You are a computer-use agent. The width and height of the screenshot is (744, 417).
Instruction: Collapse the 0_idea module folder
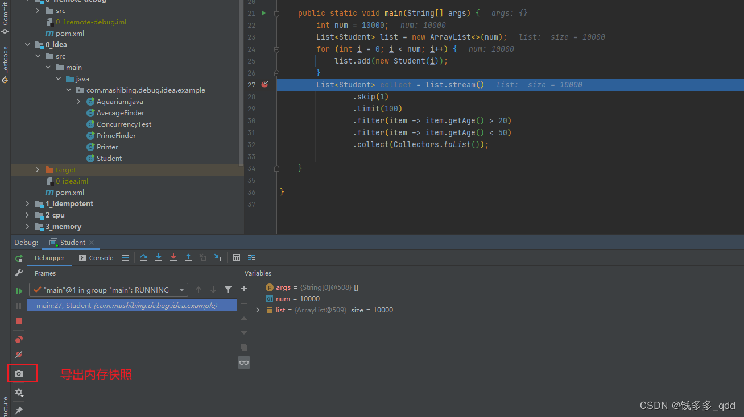point(27,45)
